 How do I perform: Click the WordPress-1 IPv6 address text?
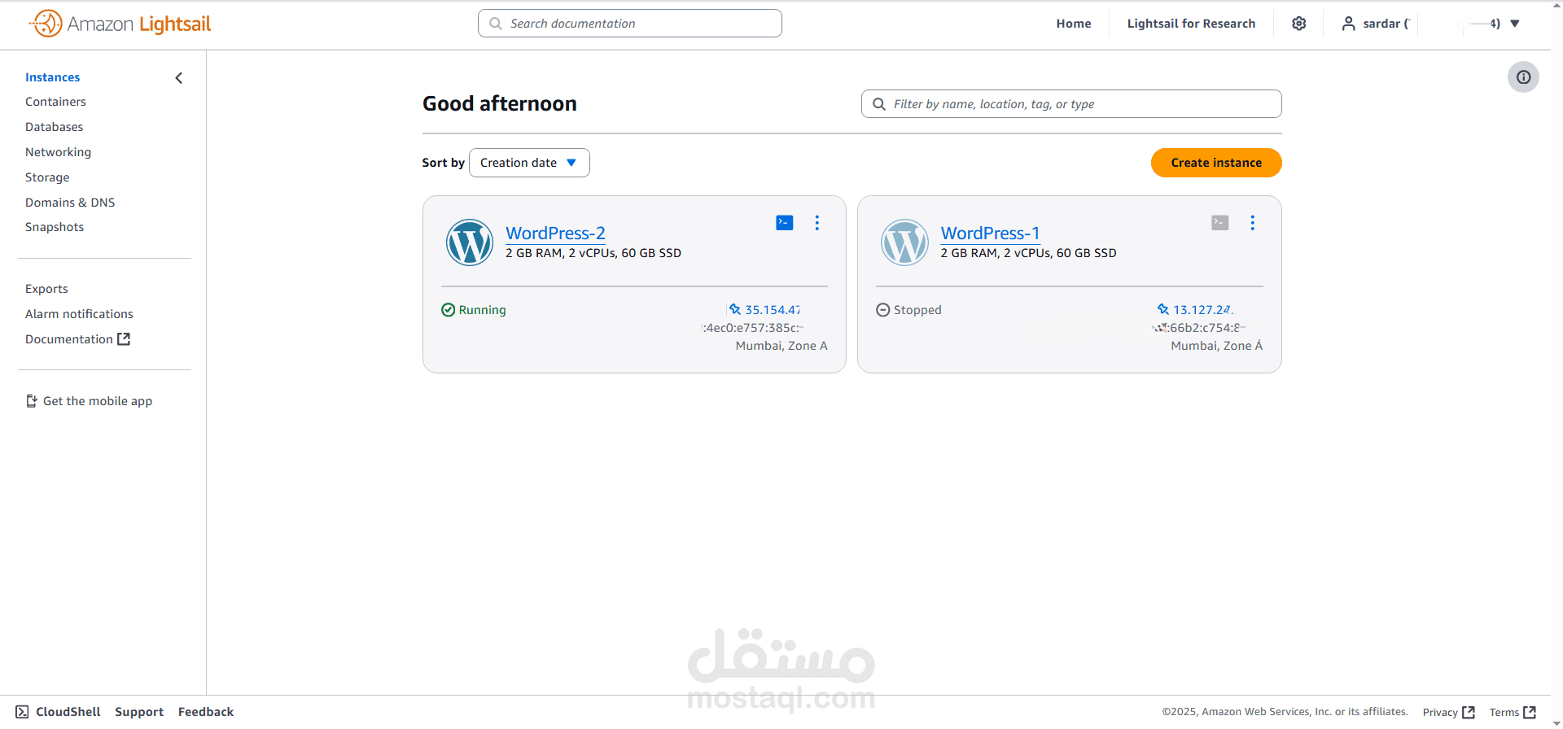coord(1199,328)
